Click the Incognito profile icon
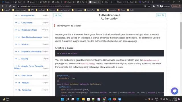Screen dimensions: 182x102 [161, 6]
